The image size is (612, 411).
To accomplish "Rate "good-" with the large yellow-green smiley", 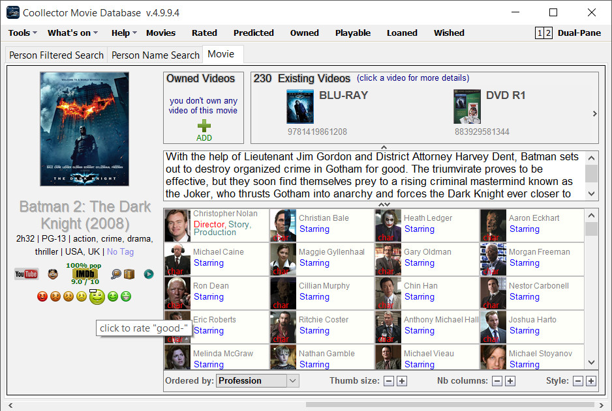I will point(97,297).
